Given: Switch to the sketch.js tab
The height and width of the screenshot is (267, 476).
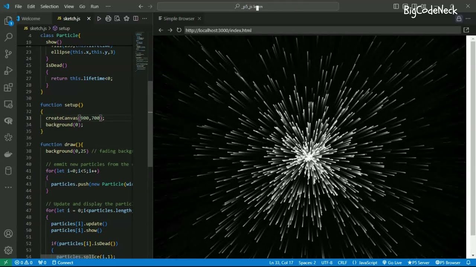Looking at the screenshot, I should click(x=71, y=19).
